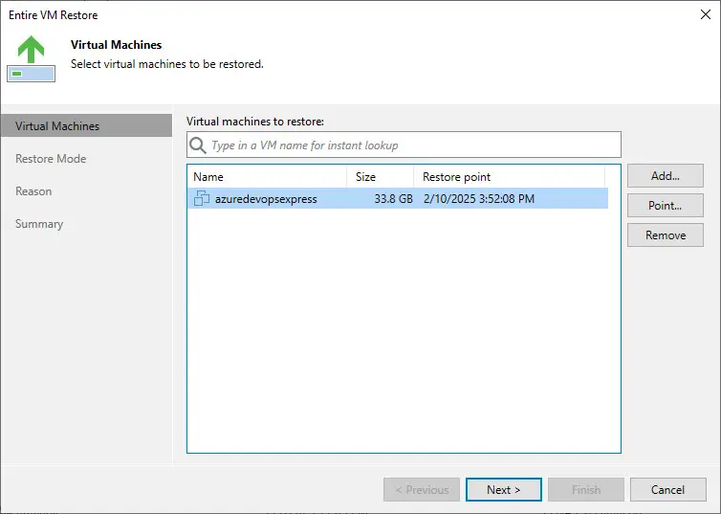Click the green restore arrow icon

(31, 48)
